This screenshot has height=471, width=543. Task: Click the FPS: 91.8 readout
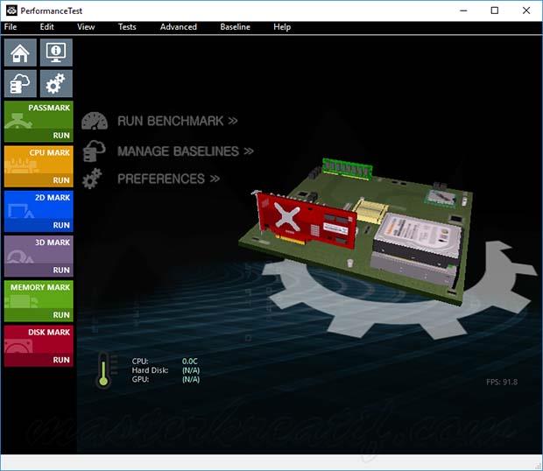click(502, 382)
